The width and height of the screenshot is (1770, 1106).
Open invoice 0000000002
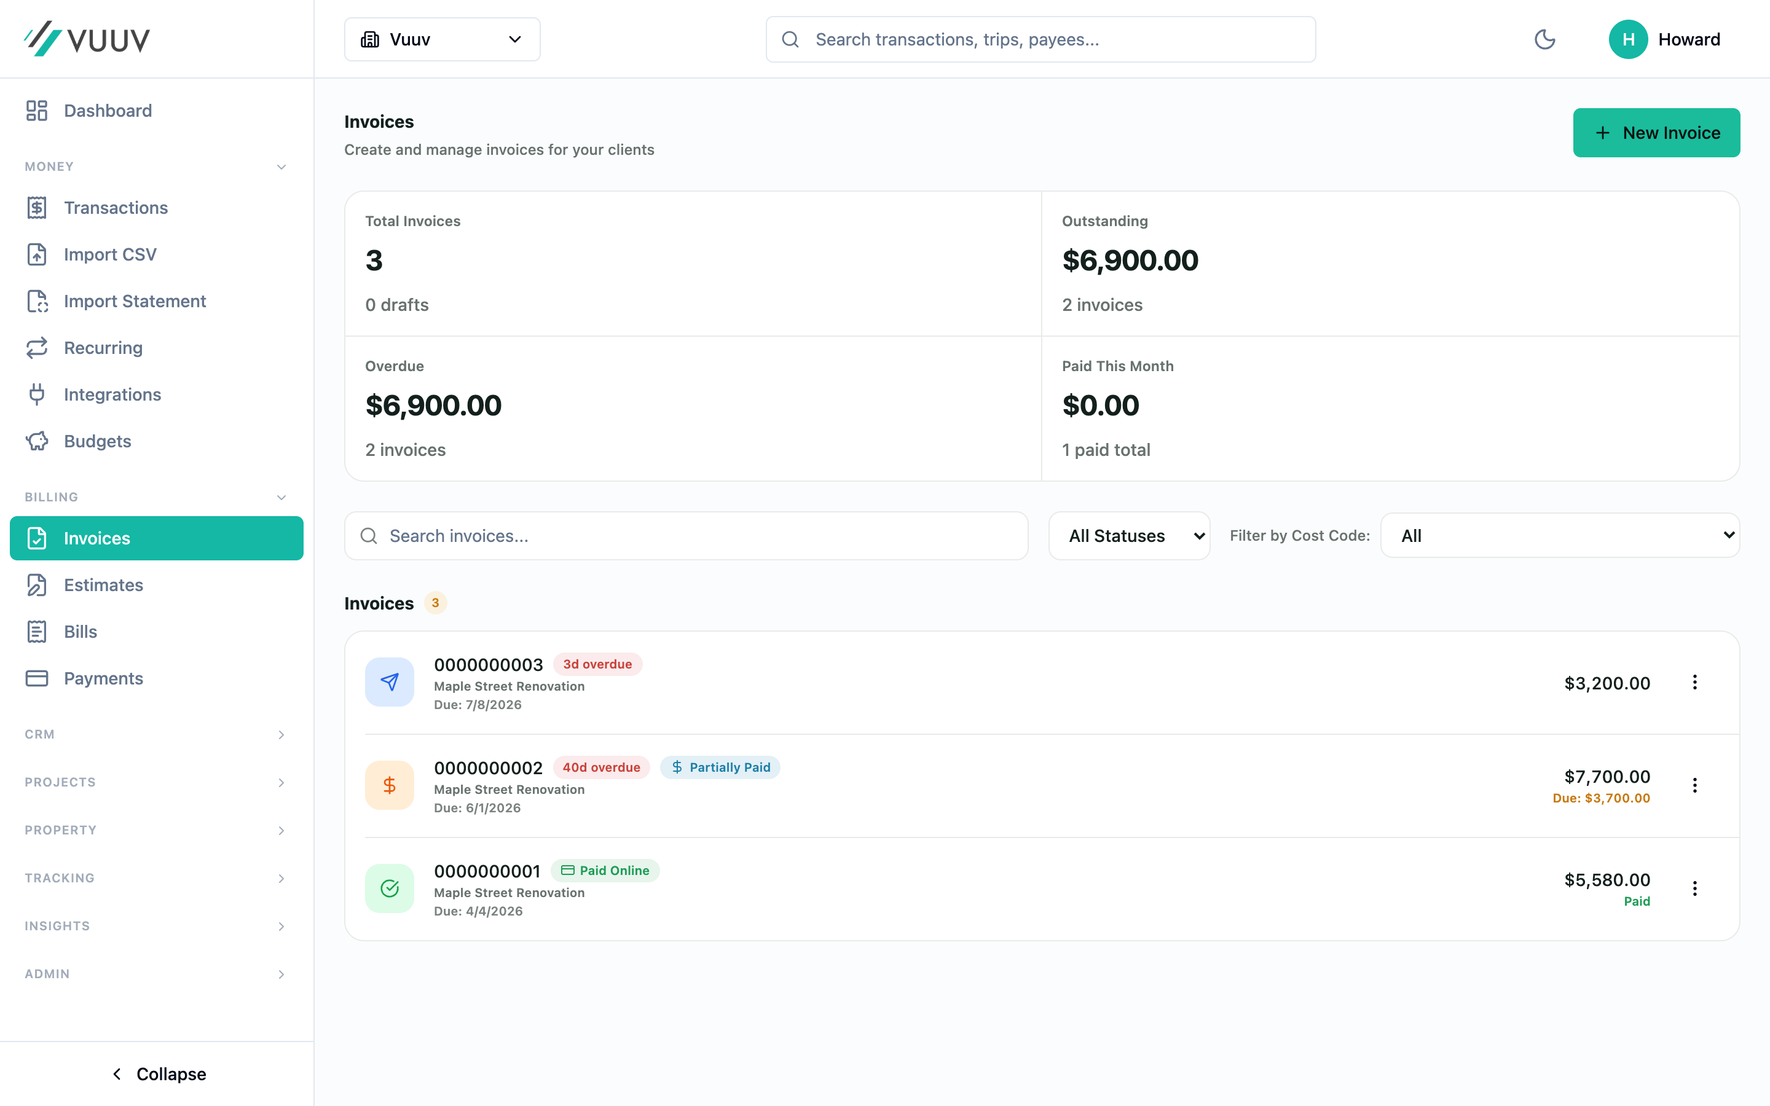click(1042, 786)
